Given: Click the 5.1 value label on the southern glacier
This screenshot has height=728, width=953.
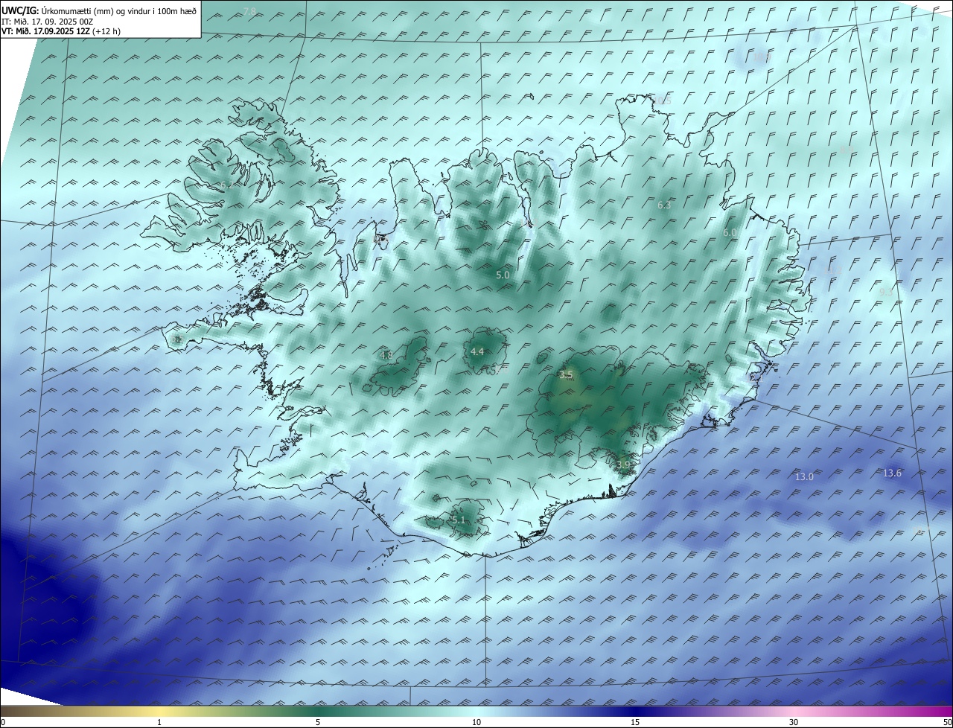Looking at the screenshot, I should (458, 520).
